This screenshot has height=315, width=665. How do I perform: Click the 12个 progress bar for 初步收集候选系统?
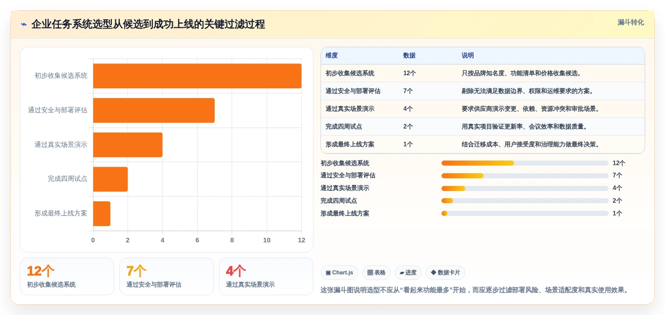point(525,163)
